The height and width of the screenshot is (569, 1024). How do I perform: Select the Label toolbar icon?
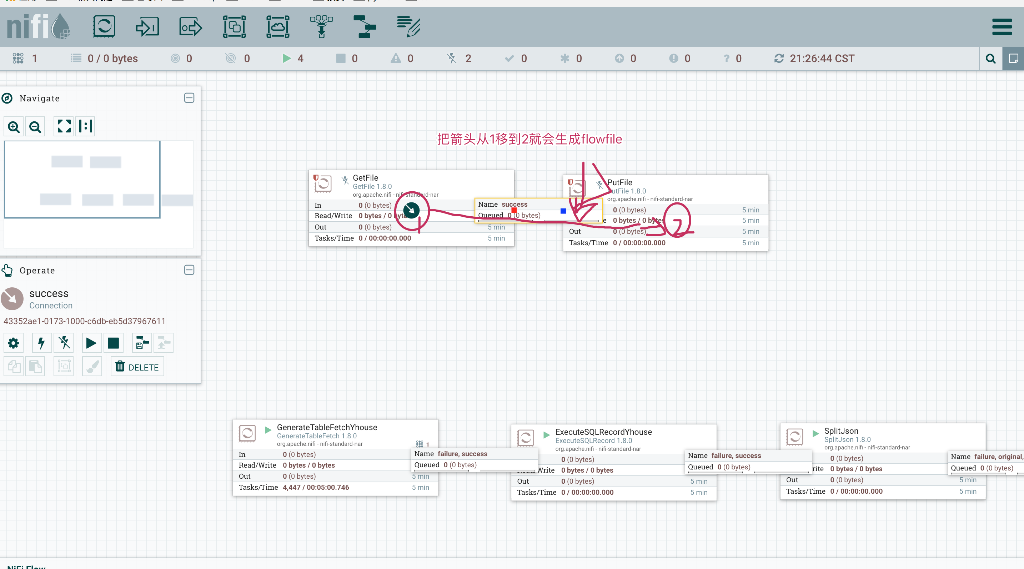tap(408, 27)
